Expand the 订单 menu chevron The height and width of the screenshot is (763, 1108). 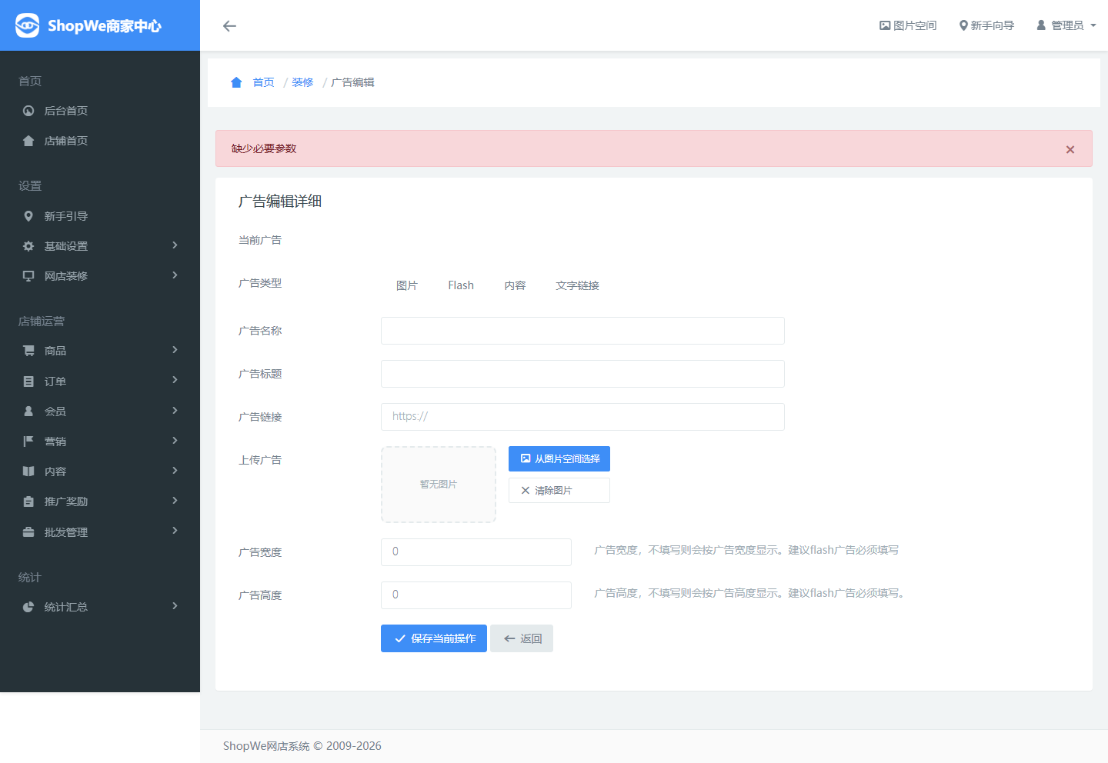[x=175, y=380]
